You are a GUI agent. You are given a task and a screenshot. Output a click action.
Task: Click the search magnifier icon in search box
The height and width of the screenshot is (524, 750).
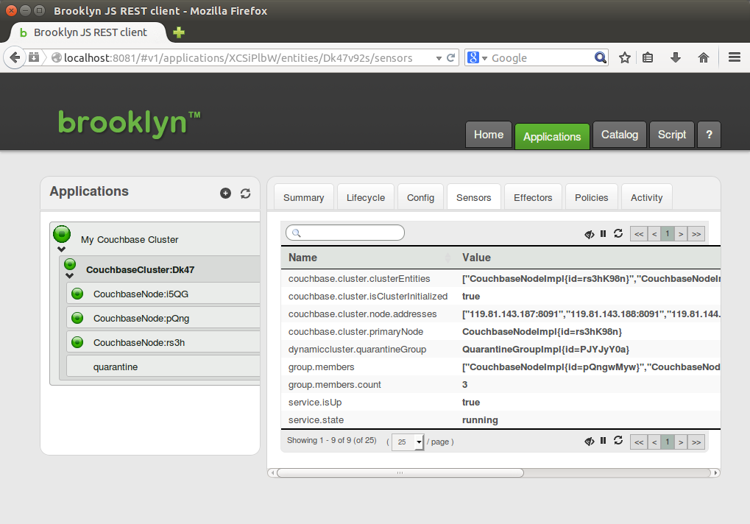pos(601,58)
